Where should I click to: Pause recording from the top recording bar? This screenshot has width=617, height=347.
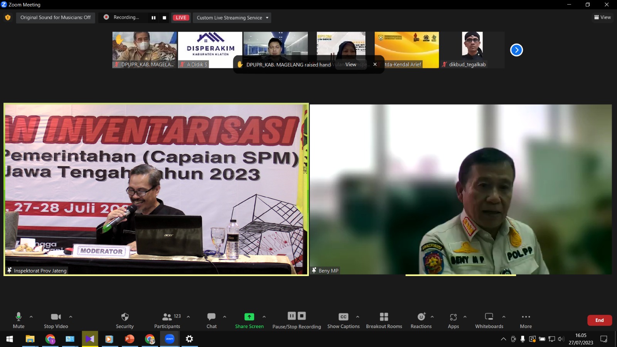[153, 18]
